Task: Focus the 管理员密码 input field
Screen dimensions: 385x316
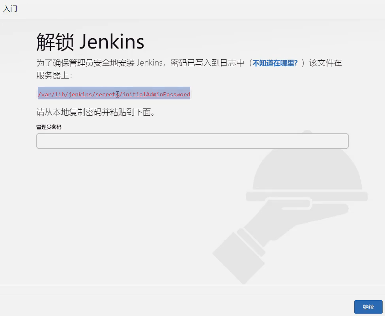Action: (192, 141)
